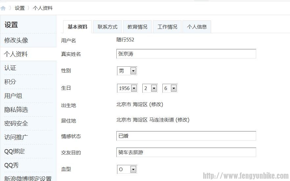
Task: Select 密码安全 in the settings sidebar
Action: (16, 124)
